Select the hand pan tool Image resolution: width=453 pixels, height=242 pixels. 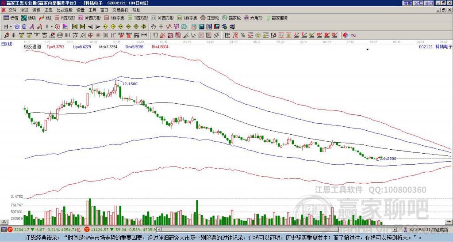point(154,27)
